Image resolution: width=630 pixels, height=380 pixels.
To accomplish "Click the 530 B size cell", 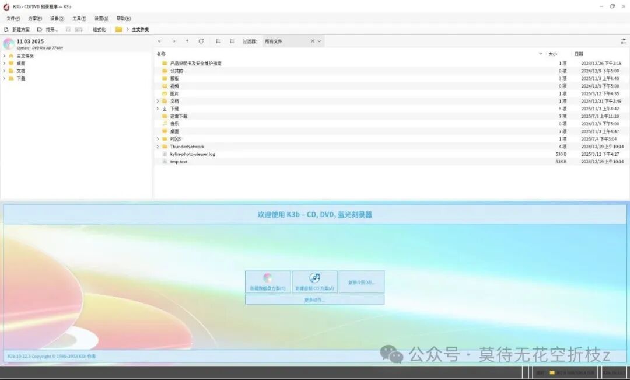I will (x=561, y=154).
